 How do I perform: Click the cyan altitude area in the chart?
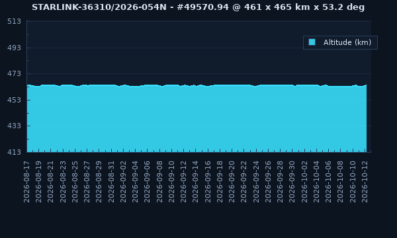(197, 118)
